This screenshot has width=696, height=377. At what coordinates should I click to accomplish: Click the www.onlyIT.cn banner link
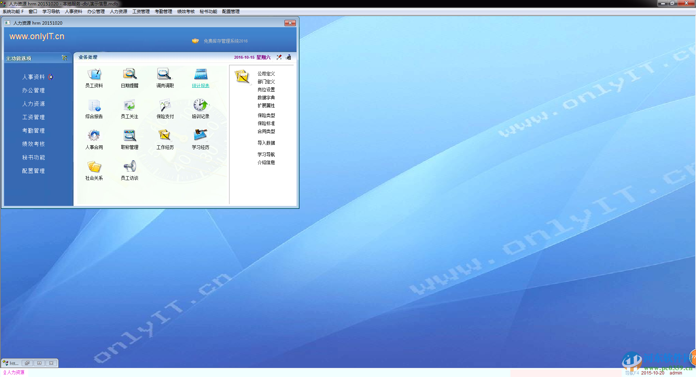point(37,36)
